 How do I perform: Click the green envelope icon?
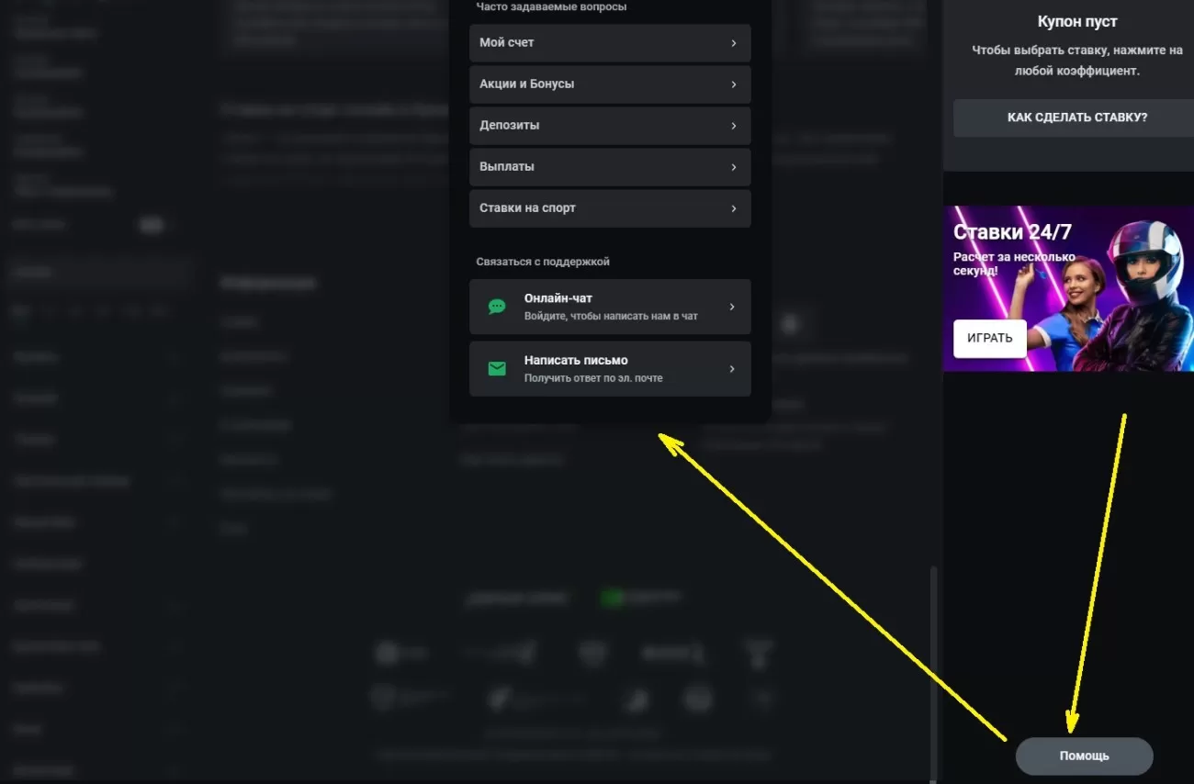click(x=497, y=369)
